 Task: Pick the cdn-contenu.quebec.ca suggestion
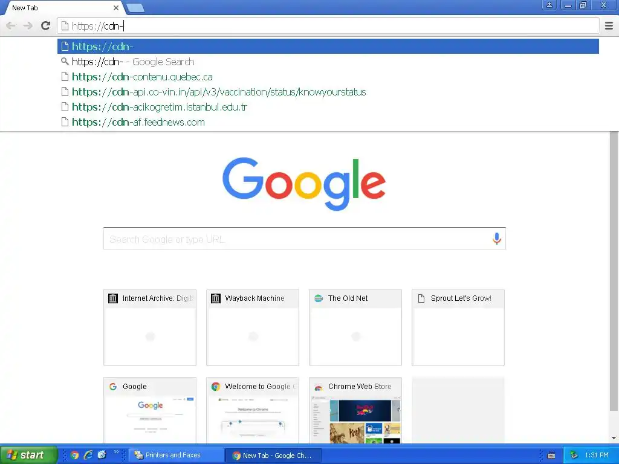(328, 77)
